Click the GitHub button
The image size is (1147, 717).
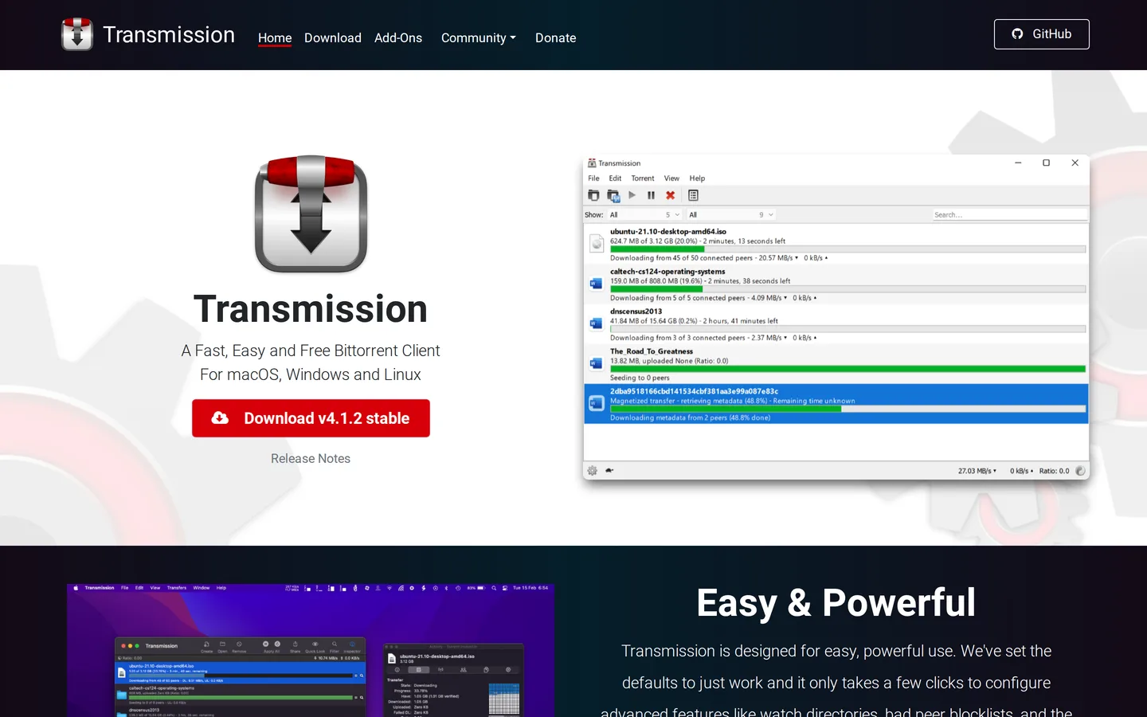pos(1041,34)
